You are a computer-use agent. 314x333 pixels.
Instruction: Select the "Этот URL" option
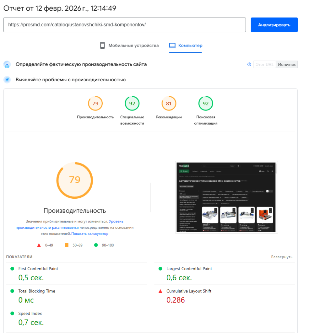pyautogui.click(x=265, y=64)
